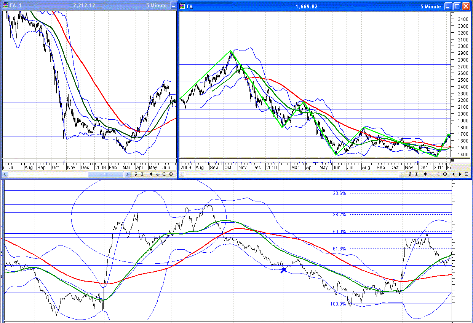Viewport: 473px width, 323px height.
Task: Click the vertical double-arrow scale icon in the ΓΔ_1 window
Action: click(151, 174)
